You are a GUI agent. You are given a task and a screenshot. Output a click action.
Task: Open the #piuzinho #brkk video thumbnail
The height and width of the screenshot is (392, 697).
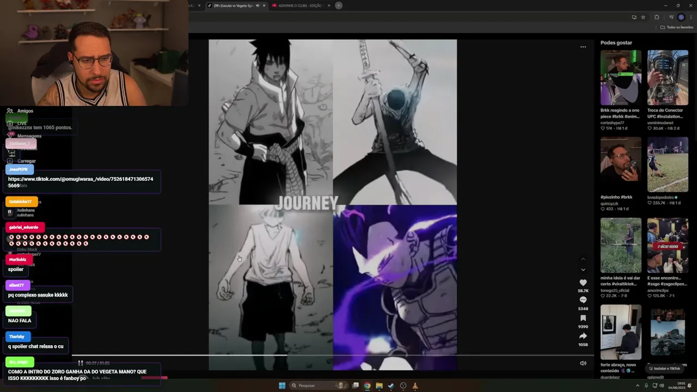coord(621,164)
